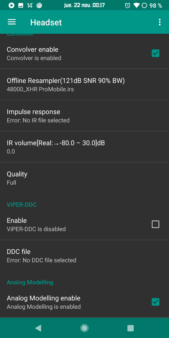Viewport: 169px width, 338px height.
Task: Tap the recent apps square button
Action: [x=130, y=328]
